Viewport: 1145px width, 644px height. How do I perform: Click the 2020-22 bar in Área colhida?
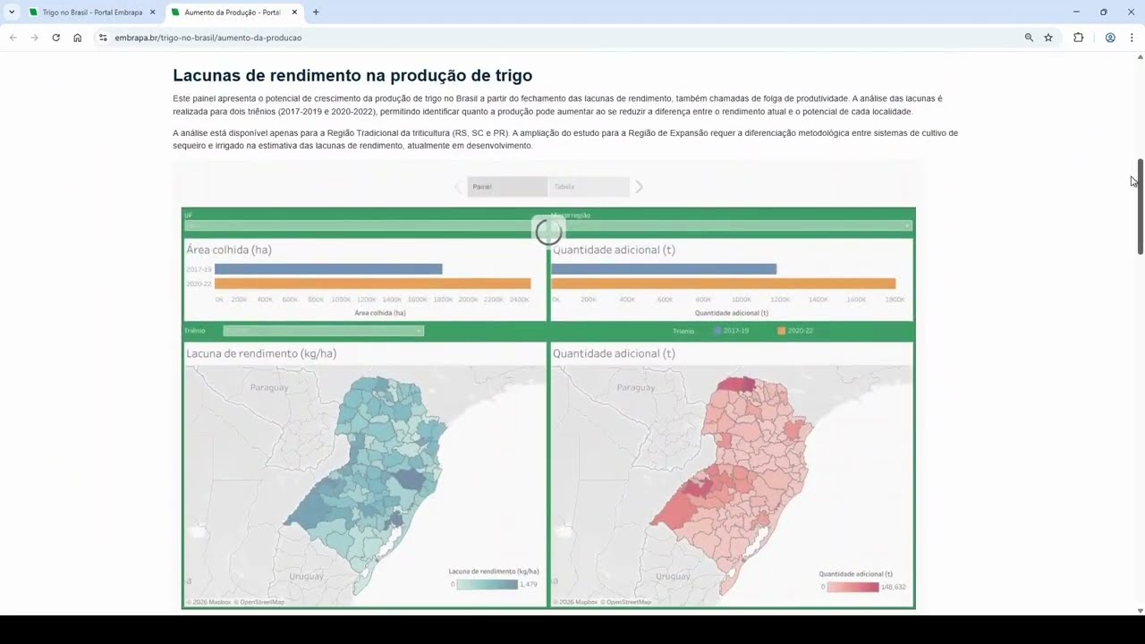[x=372, y=284]
